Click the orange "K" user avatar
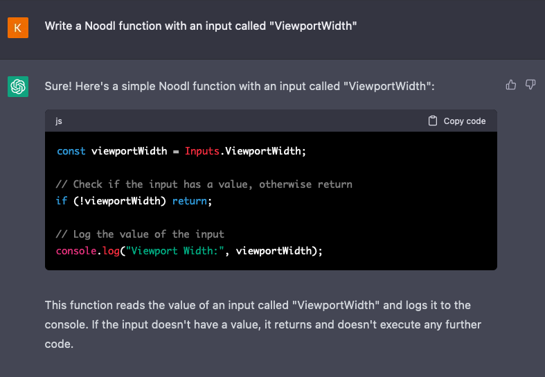This screenshot has width=545, height=377. coord(18,28)
